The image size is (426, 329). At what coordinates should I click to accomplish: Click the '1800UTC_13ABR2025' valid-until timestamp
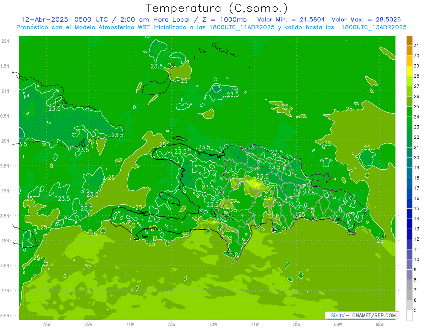click(374, 27)
